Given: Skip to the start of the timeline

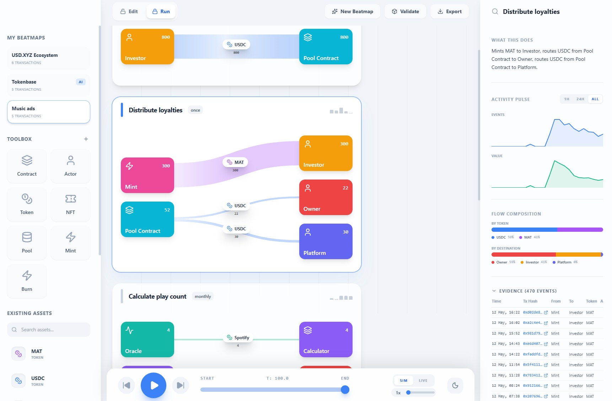Looking at the screenshot, I should pyautogui.click(x=127, y=385).
